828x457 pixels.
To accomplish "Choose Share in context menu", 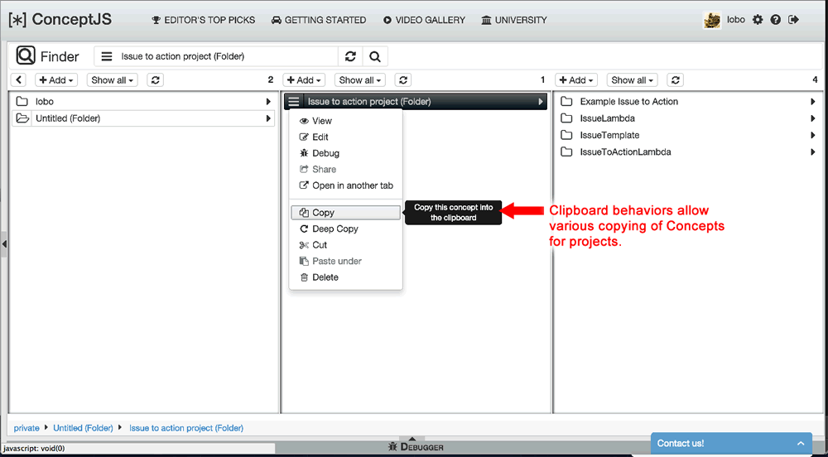I will click(x=345, y=170).
